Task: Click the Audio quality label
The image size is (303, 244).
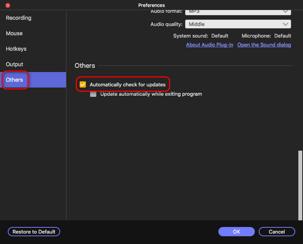Action: point(166,24)
